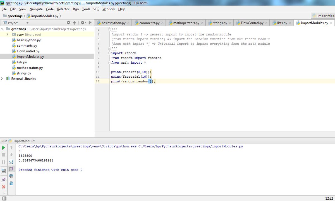Click the importModules.py breadcrumb in navigation bar
335x201 pixels.
coord(42,16)
